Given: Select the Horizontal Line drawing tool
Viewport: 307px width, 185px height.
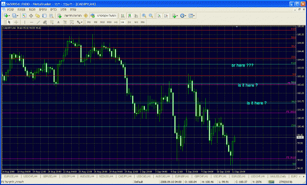Looking at the screenshot, I should point(31,22).
